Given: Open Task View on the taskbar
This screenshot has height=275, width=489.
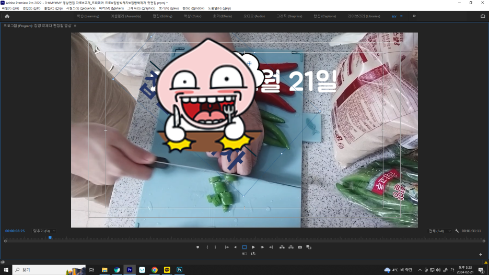Looking at the screenshot, I should click(91, 270).
